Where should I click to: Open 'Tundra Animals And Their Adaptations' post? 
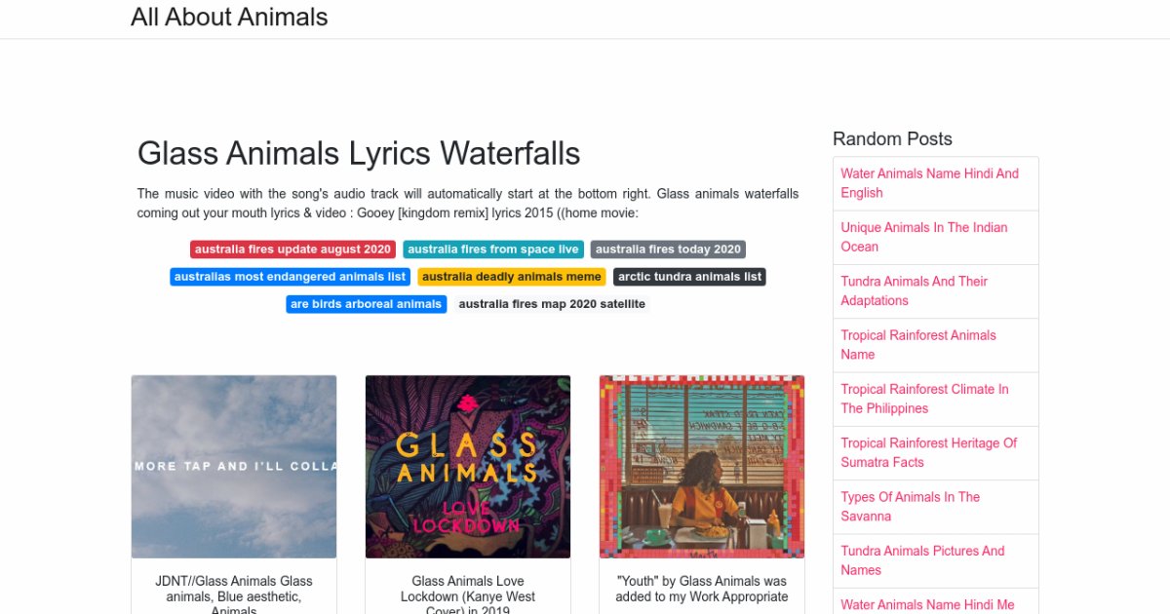[914, 290]
